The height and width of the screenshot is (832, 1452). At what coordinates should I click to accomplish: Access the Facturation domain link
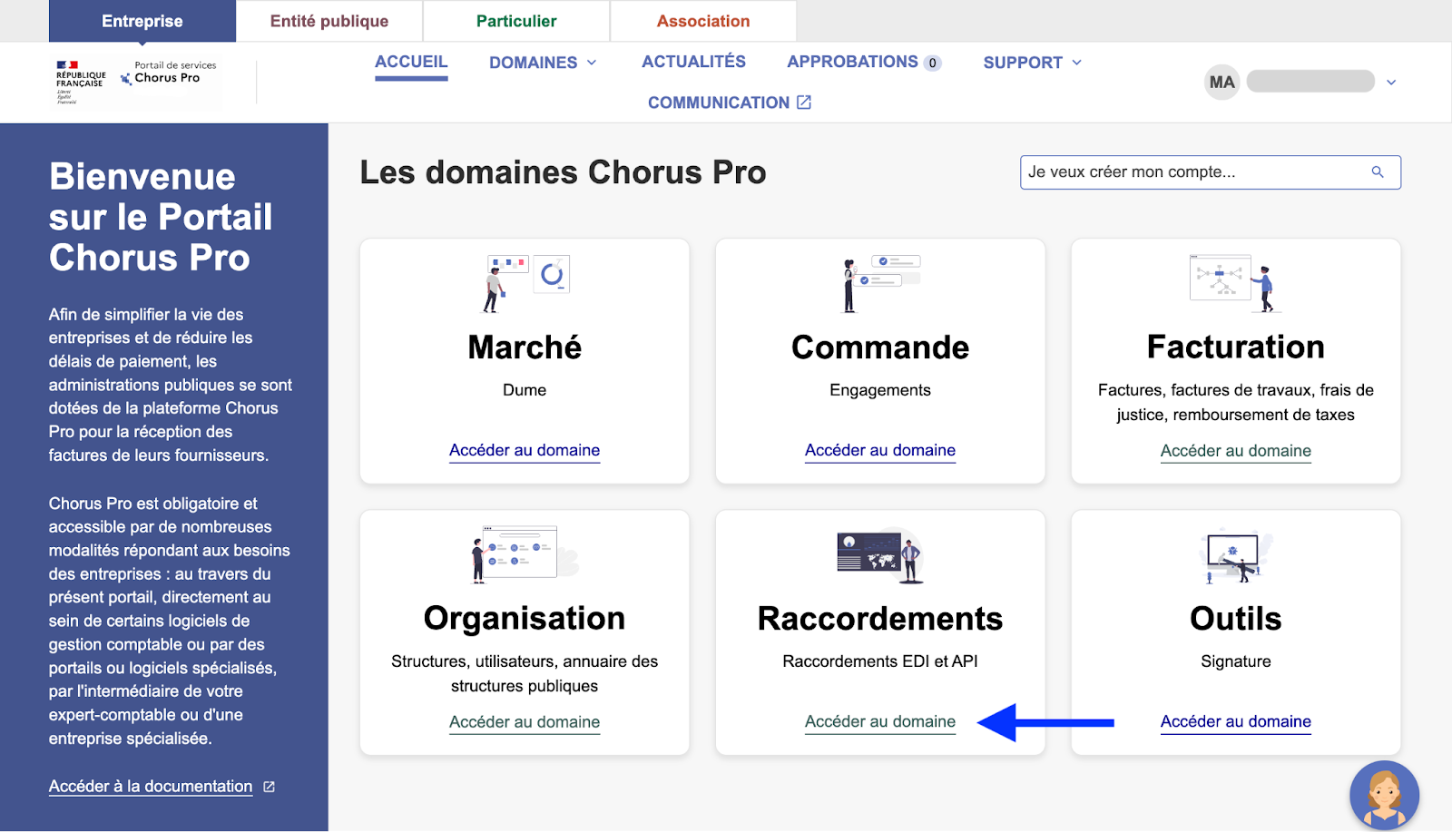pos(1236,451)
